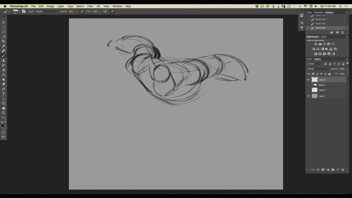This screenshot has height=198, width=352.
Task: Hide Layer 1 visibility eye
Action: pyautogui.click(x=308, y=96)
